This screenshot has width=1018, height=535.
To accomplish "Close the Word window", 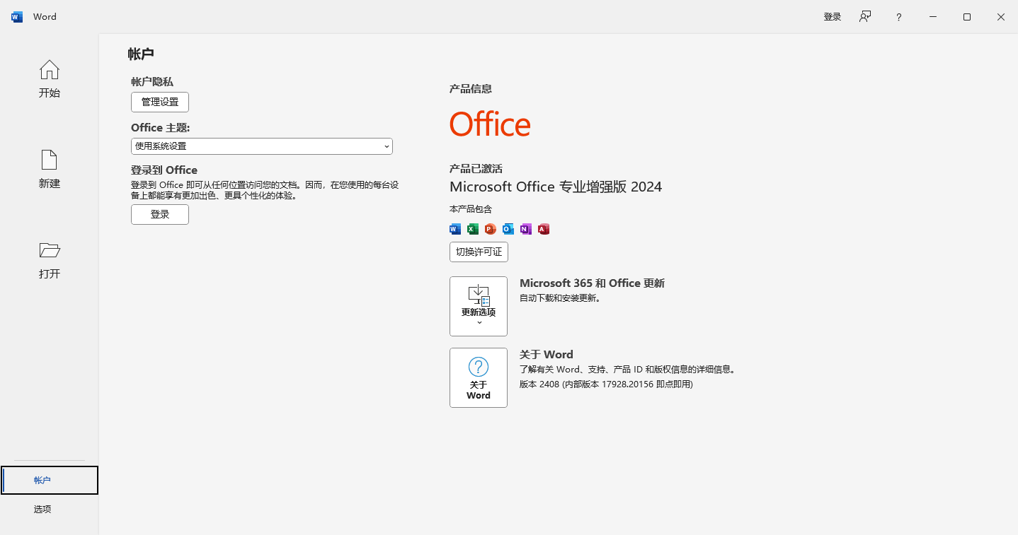I will [1001, 17].
